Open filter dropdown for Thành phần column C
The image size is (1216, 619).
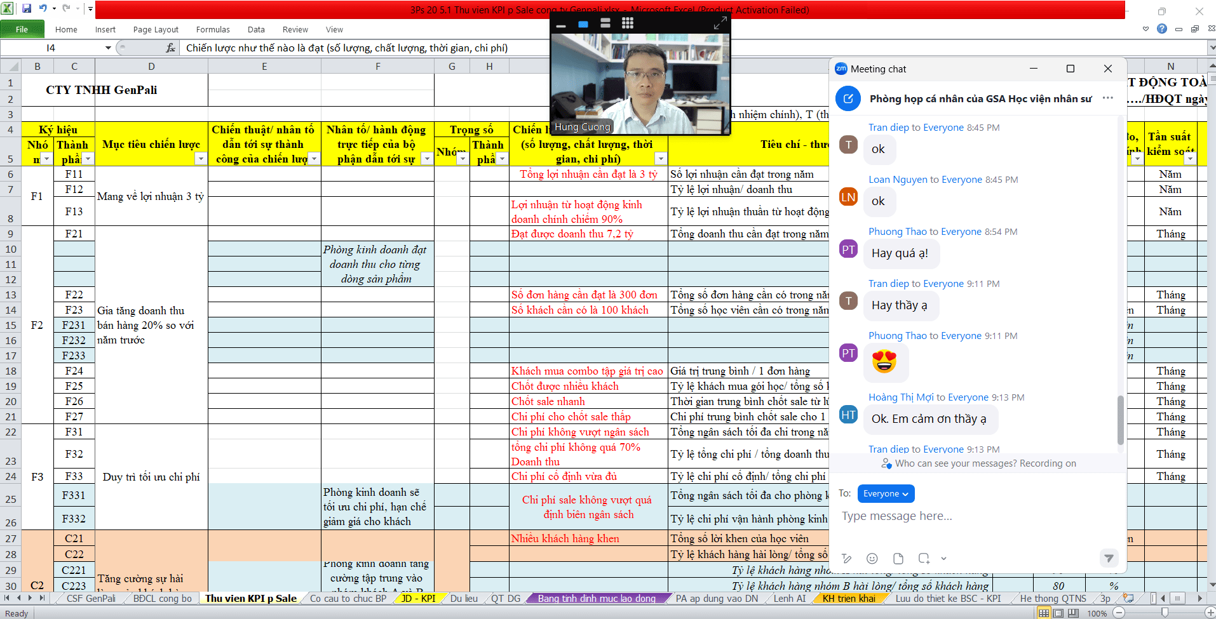(88, 159)
